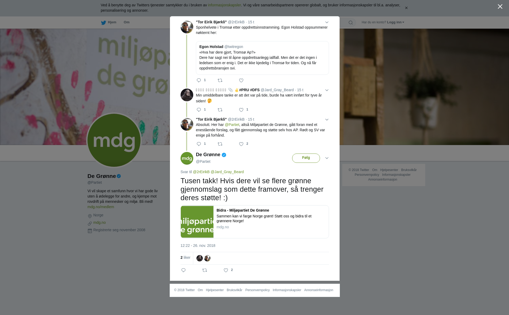Retweet the main De Grønne tweet
Viewport: 509px width, 315px height.
point(205,270)
